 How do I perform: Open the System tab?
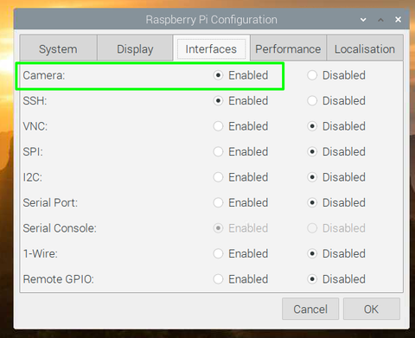click(x=58, y=49)
